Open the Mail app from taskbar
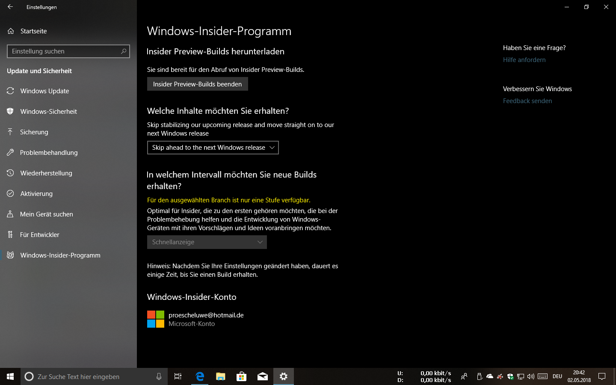Image resolution: width=616 pixels, height=385 pixels. (x=263, y=376)
